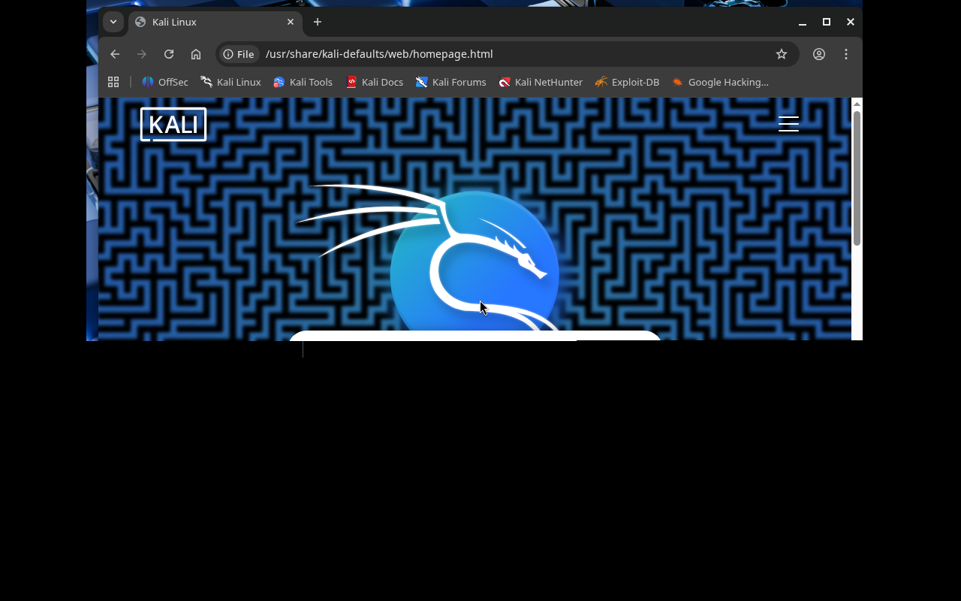Expand the tab search dropdown arrow
This screenshot has width=961, height=601.
[113, 22]
